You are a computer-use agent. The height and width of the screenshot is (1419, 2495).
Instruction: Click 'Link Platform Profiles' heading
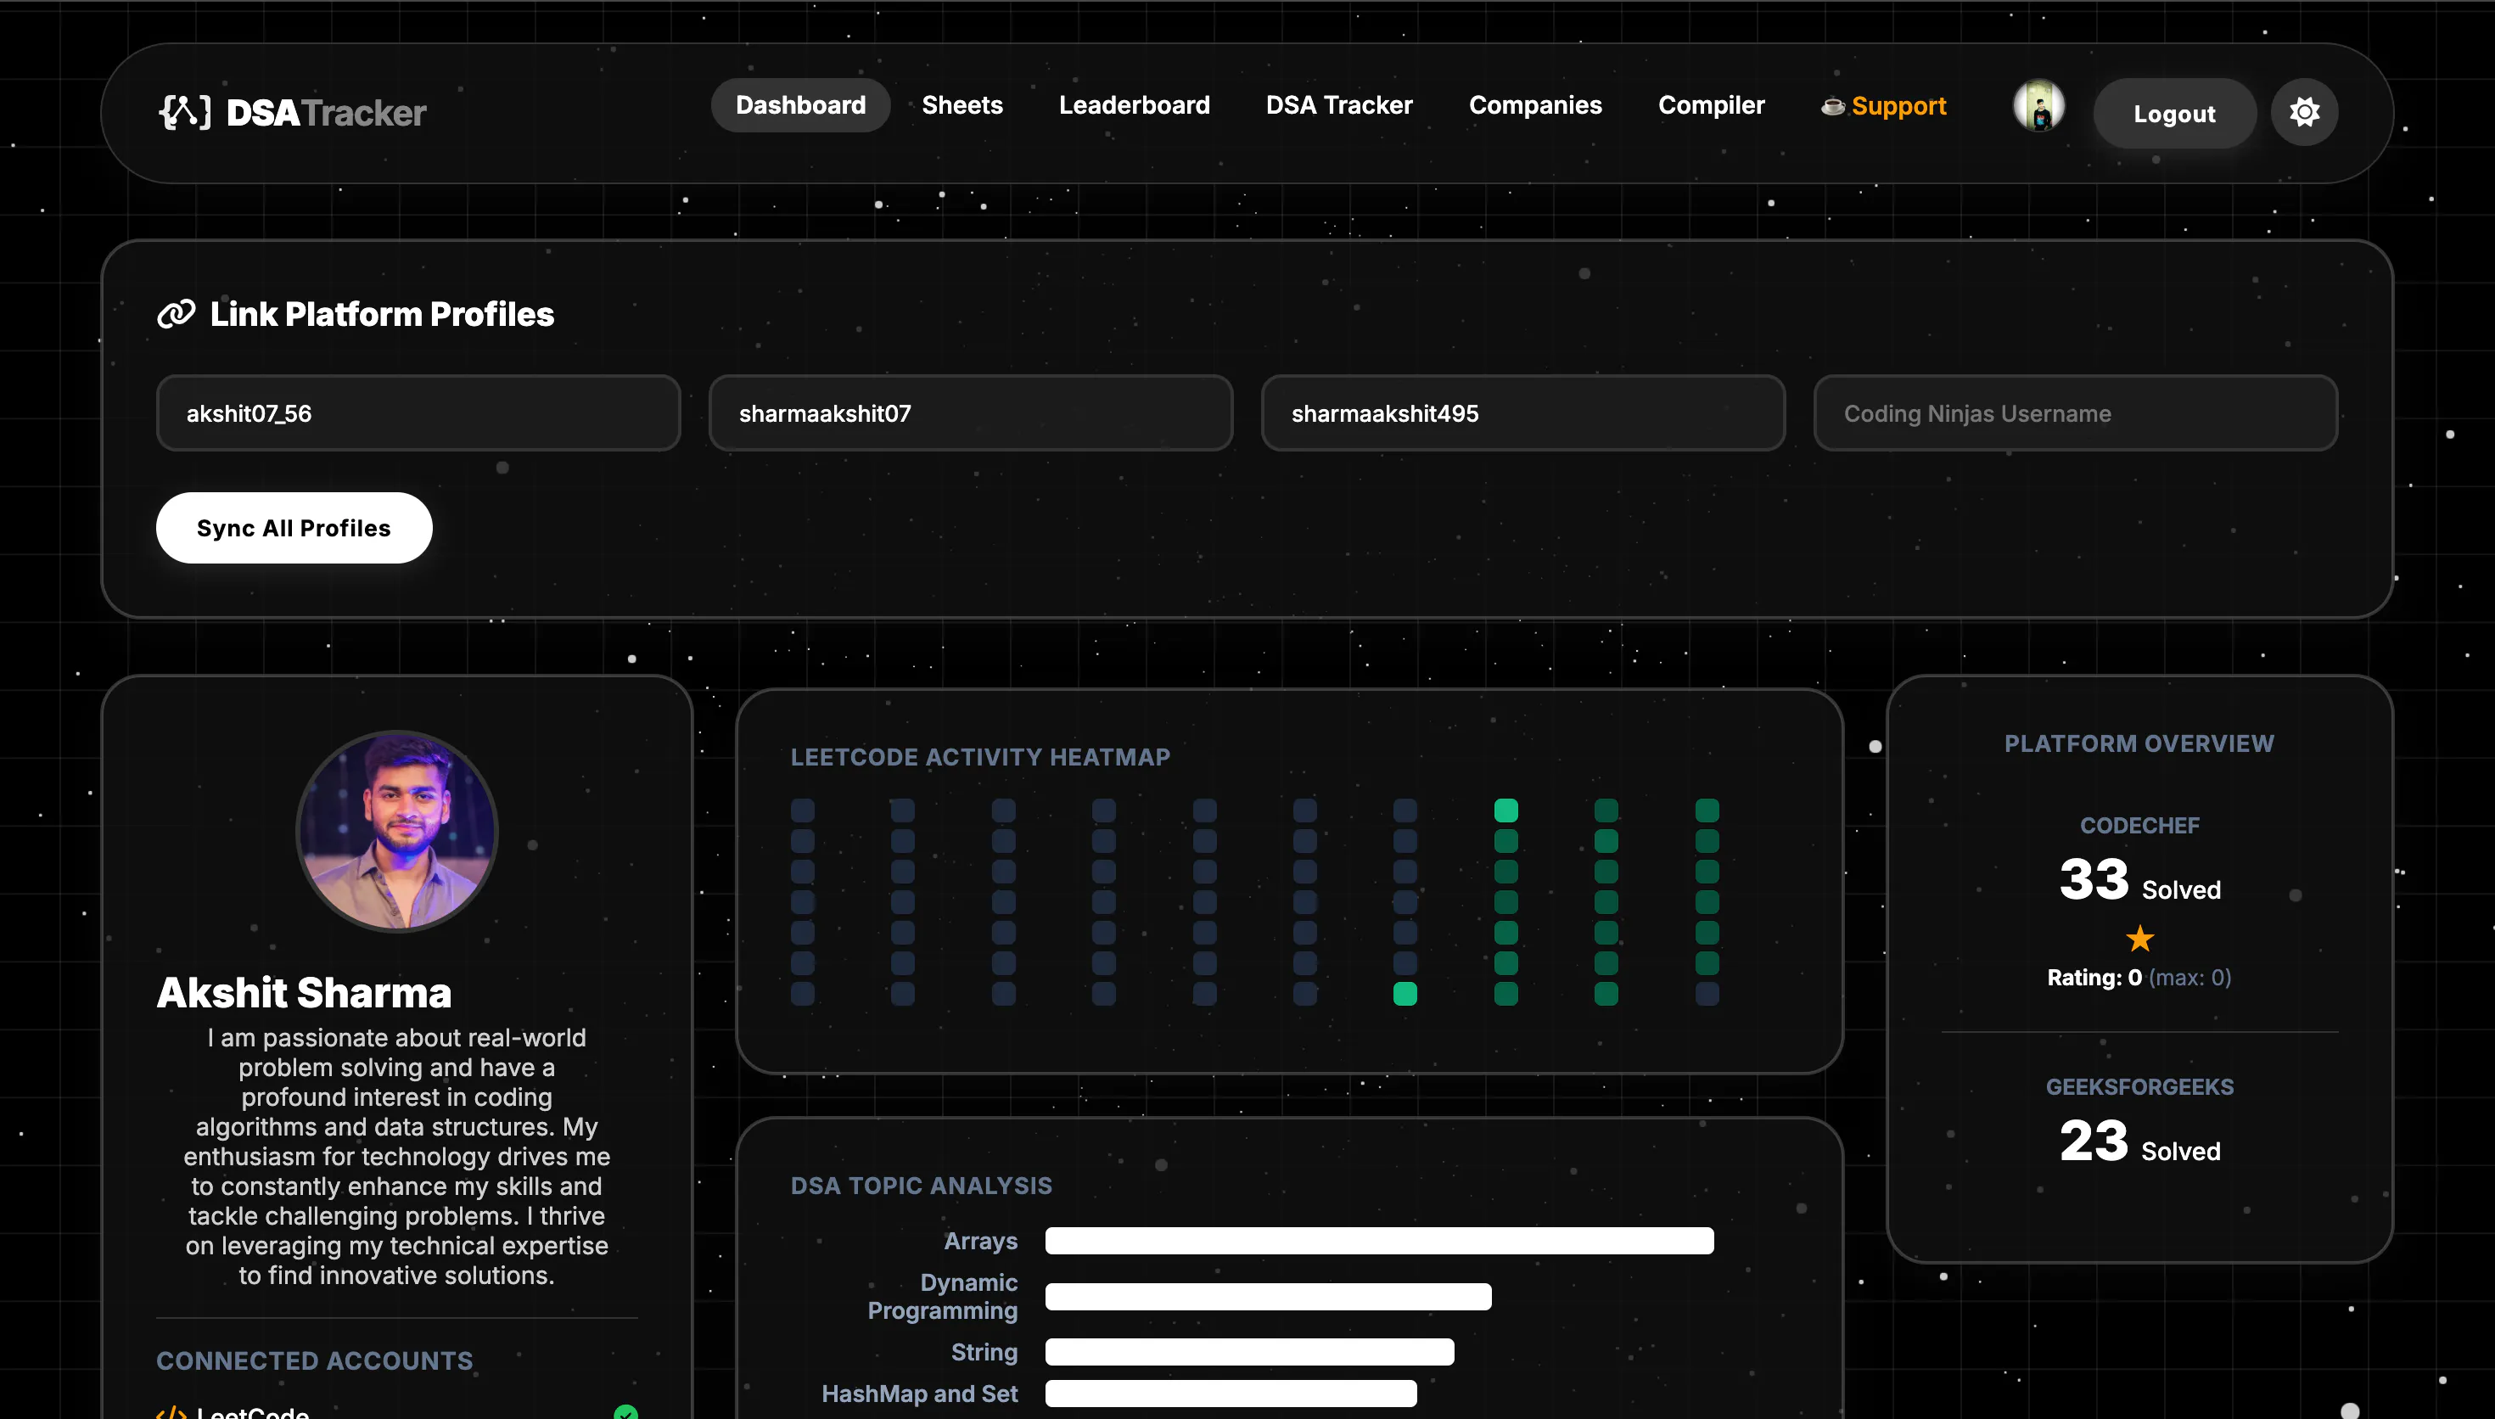pyautogui.click(x=382, y=314)
